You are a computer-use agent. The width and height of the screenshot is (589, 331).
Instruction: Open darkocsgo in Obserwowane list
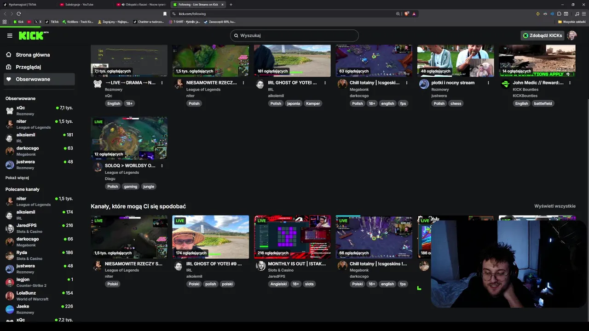pyautogui.click(x=39, y=151)
